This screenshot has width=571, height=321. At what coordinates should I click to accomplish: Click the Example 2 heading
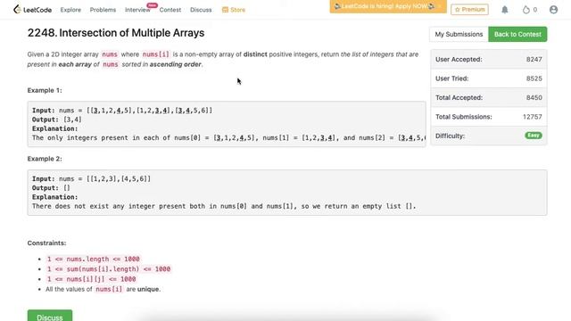tap(45, 159)
